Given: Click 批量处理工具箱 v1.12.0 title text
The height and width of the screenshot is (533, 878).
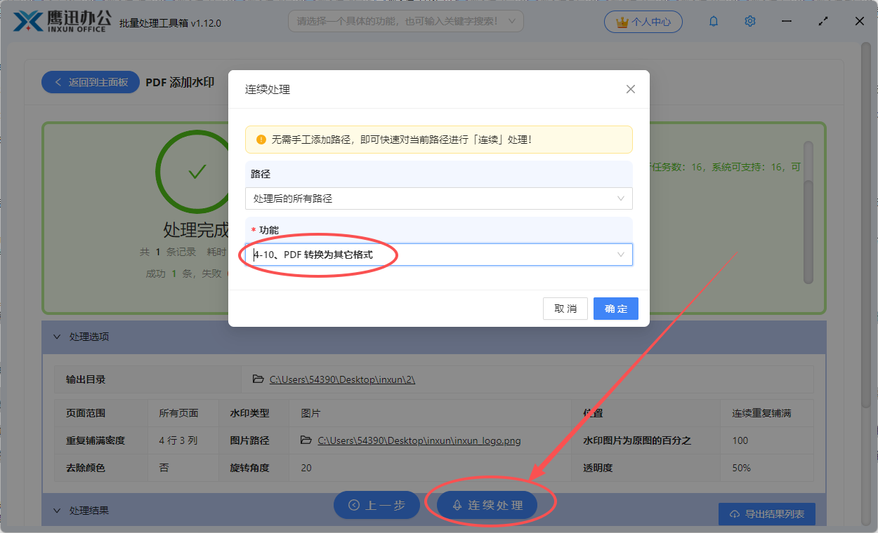Looking at the screenshot, I should (171, 23).
